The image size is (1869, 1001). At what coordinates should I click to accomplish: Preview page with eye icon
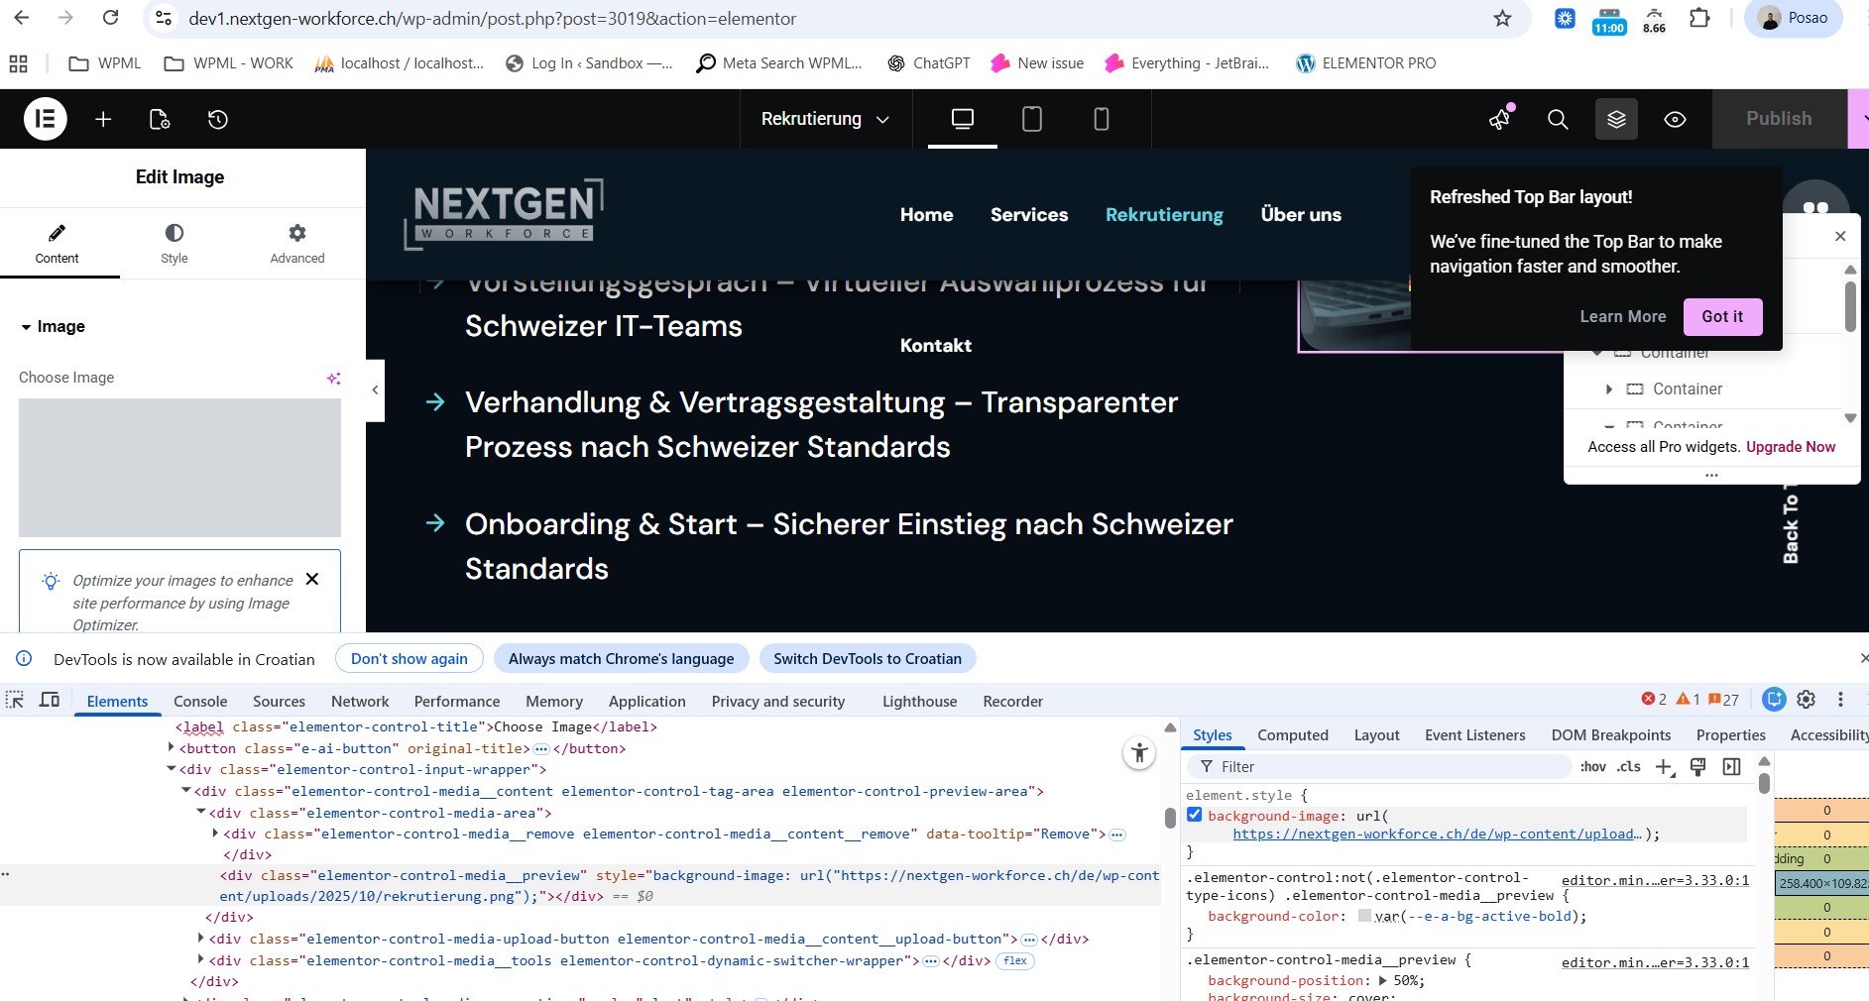[1675, 119]
